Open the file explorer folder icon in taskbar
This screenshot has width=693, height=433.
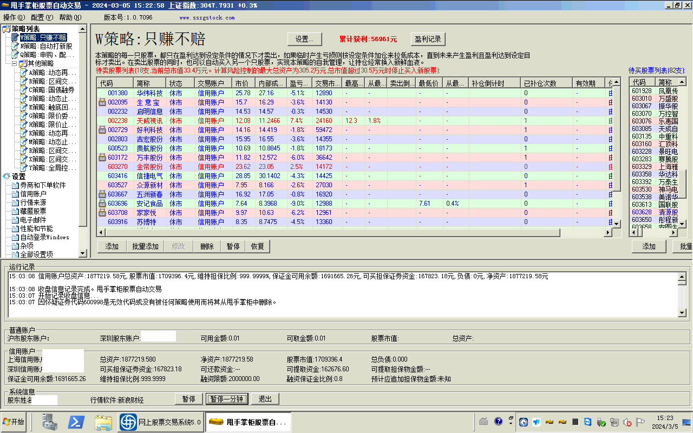tap(103, 422)
